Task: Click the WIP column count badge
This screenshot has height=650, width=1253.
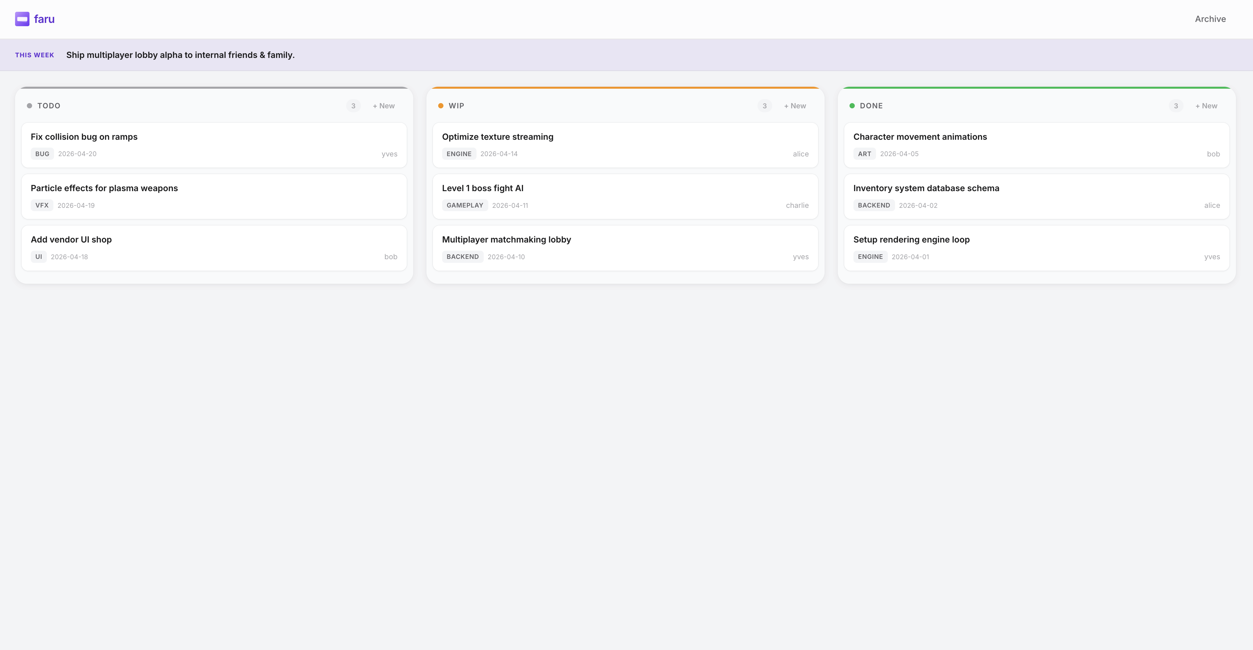Action: 764,105
